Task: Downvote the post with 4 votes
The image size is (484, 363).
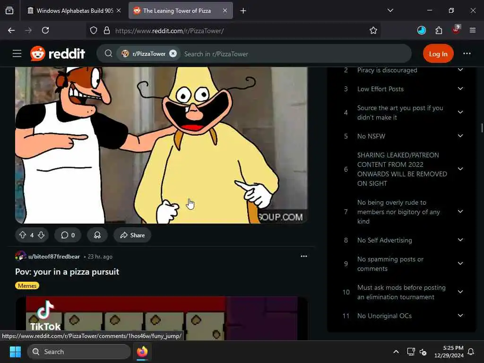Action: pyautogui.click(x=42, y=235)
